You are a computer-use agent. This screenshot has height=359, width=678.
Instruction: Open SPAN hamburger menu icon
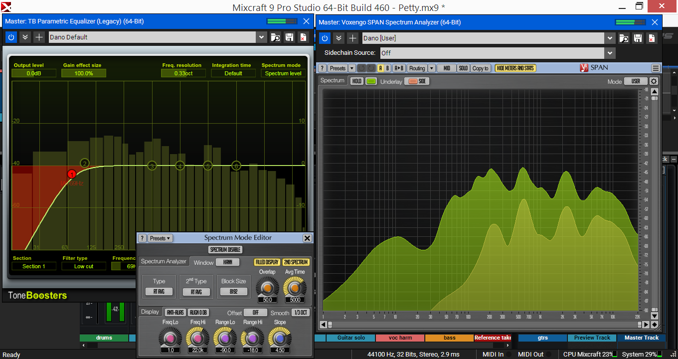tap(656, 68)
